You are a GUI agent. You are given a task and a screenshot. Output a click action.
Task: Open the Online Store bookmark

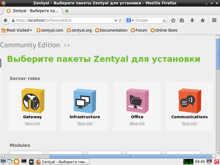pyautogui.click(x=164, y=30)
